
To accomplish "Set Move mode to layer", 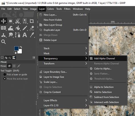I will click(9, 66).
